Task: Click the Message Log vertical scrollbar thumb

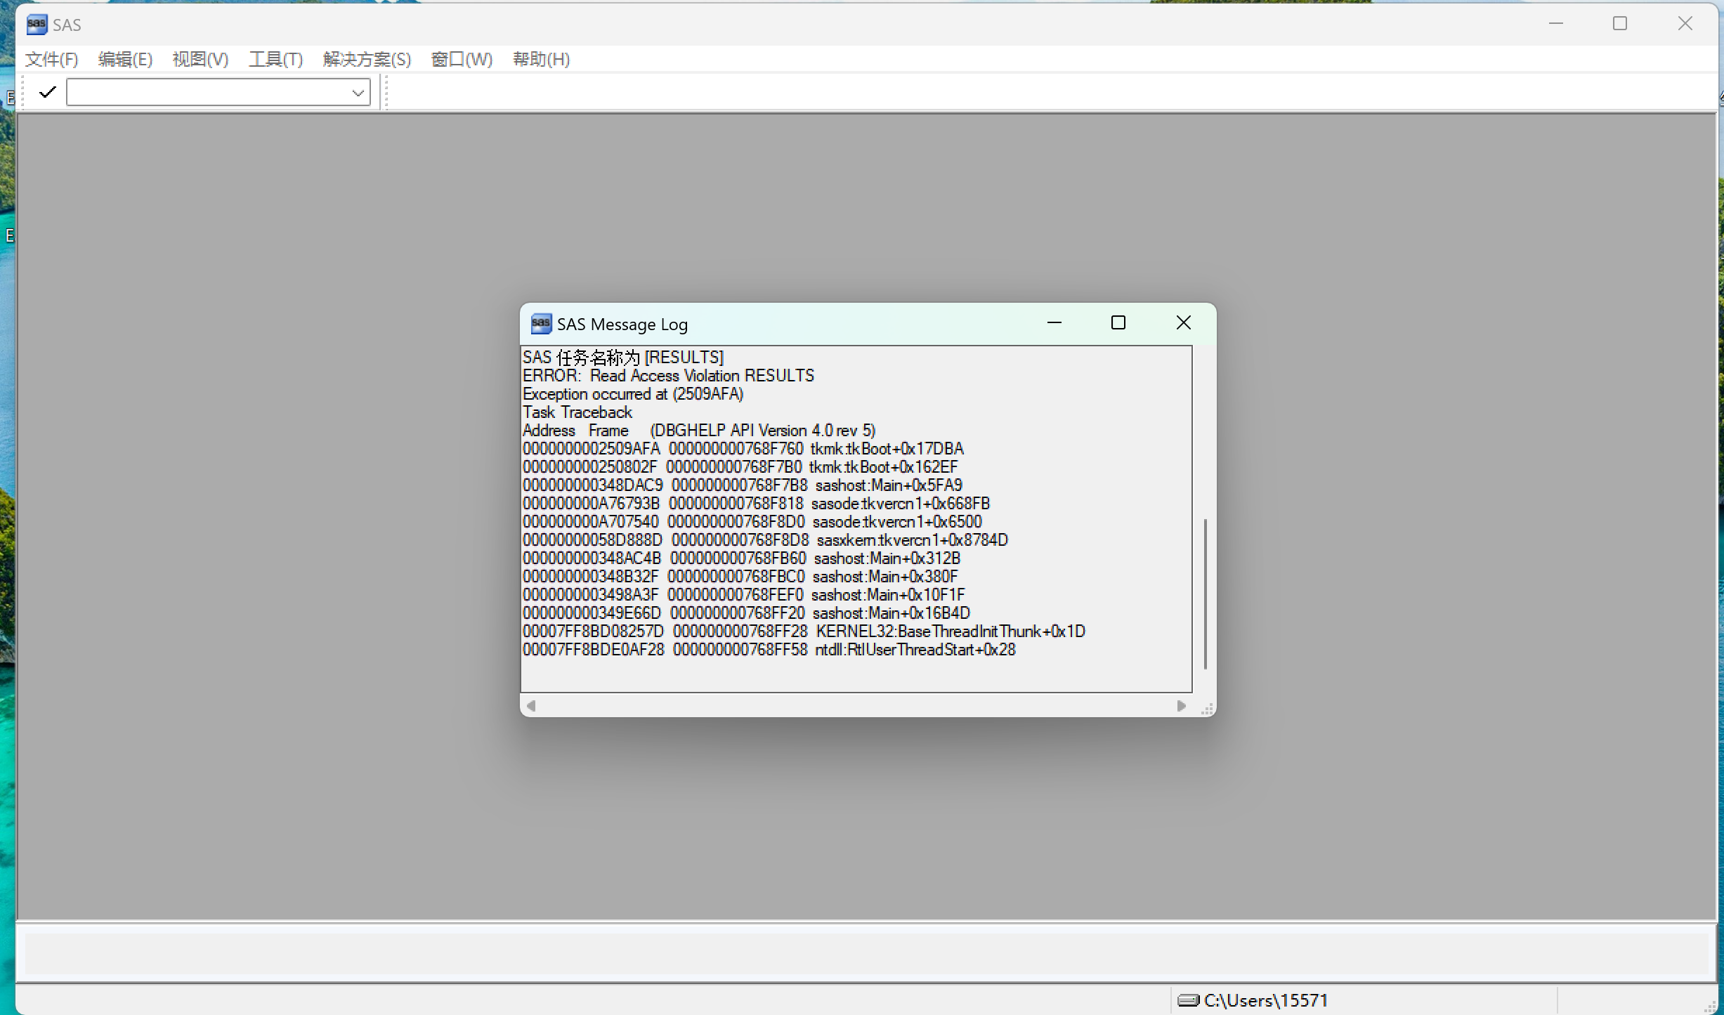Action: click(x=1205, y=594)
